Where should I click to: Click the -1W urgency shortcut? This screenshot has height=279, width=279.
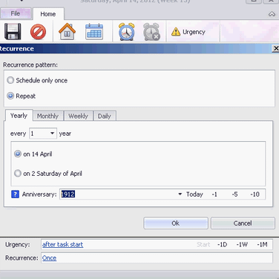click(x=242, y=245)
